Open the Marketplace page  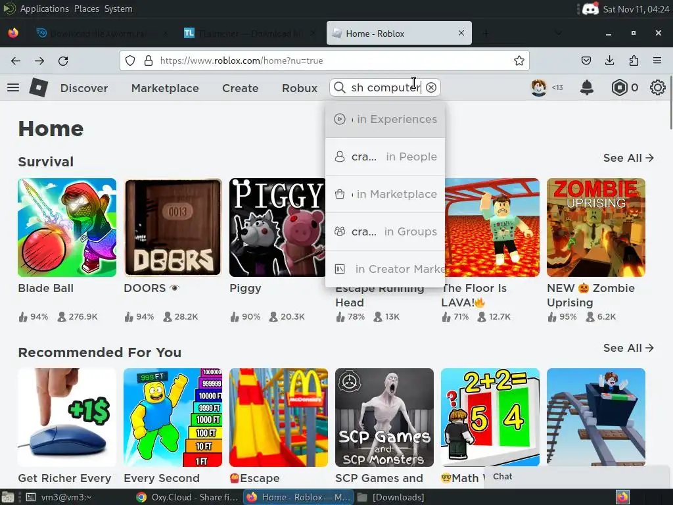pos(165,88)
